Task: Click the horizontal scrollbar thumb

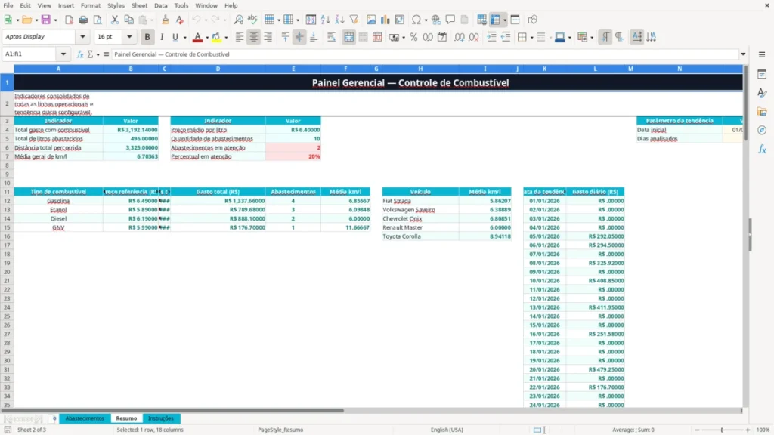Action: pyautogui.click(x=173, y=410)
